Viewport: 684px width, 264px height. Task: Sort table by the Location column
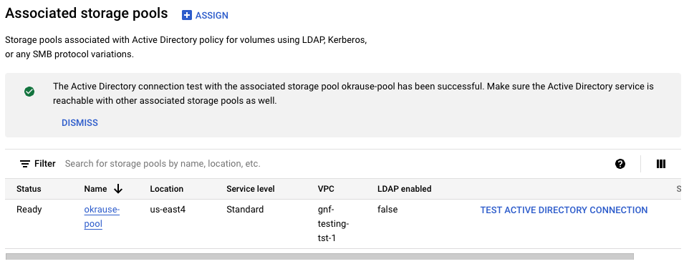[167, 189]
